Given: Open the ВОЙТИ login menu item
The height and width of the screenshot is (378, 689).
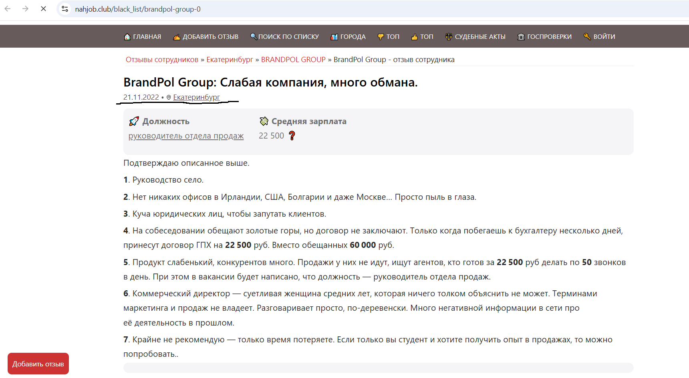Looking at the screenshot, I should pyautogui.click(x=604, y=37).
